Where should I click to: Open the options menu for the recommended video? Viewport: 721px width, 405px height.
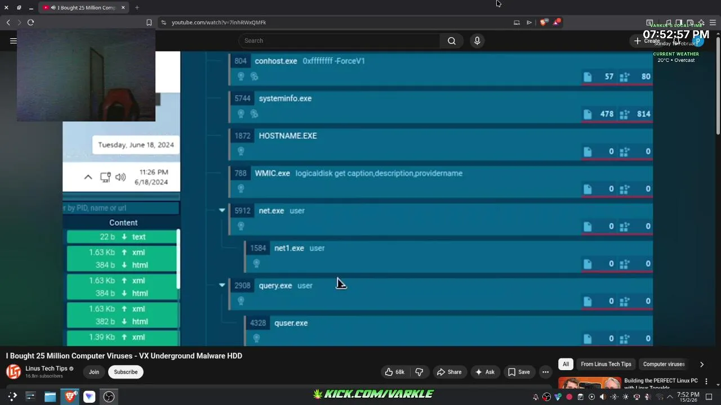(706, 381)
